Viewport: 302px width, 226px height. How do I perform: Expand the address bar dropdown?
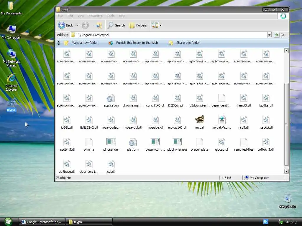pyautogui.click(x=269, y=35)
